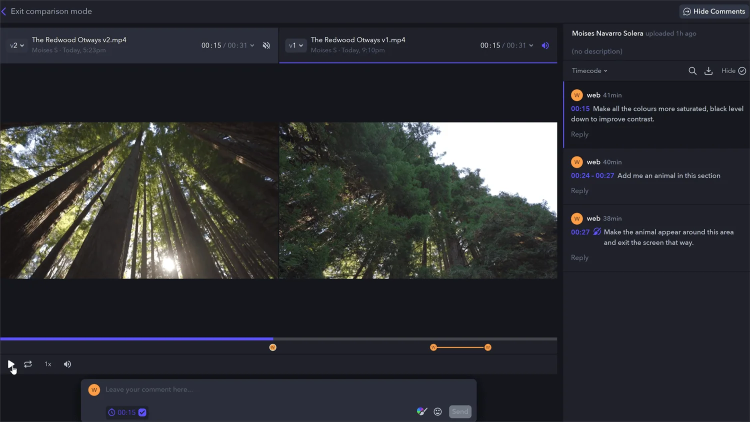Click The Redwood Otways v1.mp4 title

pyautogui.click(x=358, y=40)
